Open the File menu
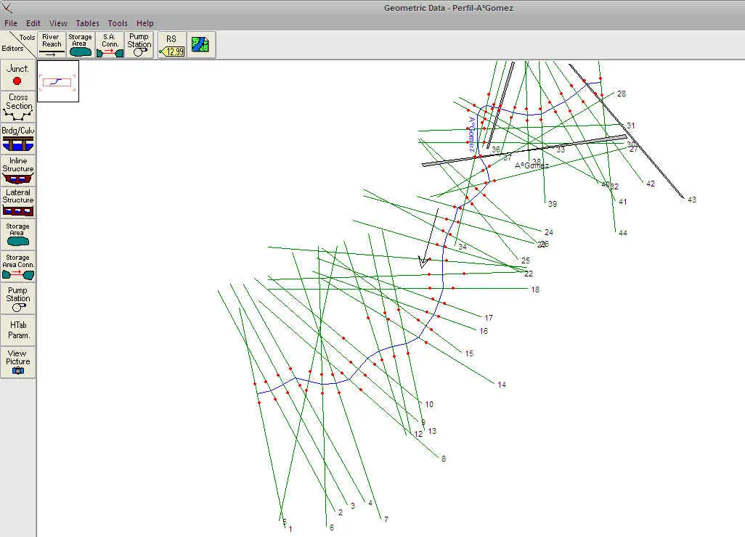Viewport: 745px width, 537px height. pyautogui.click(x=11, y=23)
